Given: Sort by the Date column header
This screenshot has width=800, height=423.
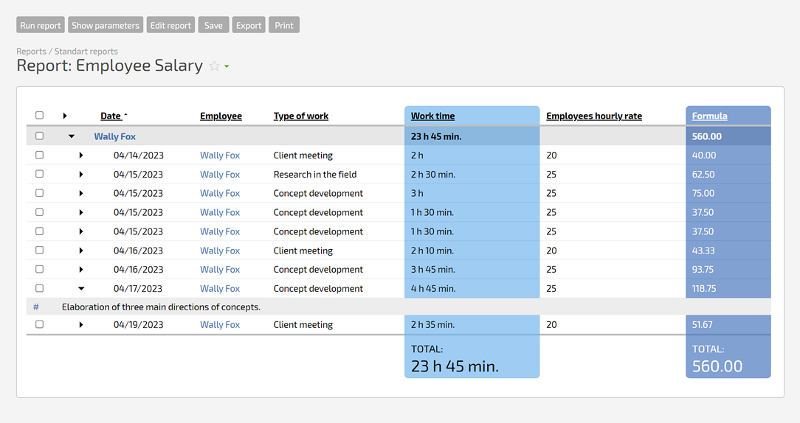Looking at the screenshot, I should [111, 116].
